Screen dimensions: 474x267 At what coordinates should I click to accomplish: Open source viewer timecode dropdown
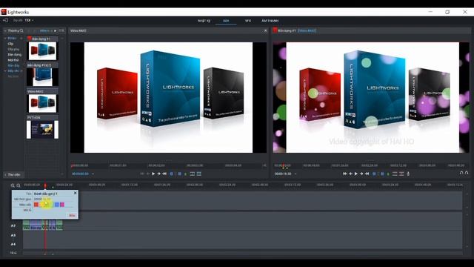click(x=93, y=174)
